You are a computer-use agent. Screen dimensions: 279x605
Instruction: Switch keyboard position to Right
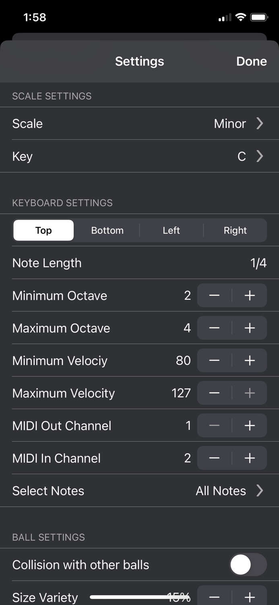coord(235,230)
